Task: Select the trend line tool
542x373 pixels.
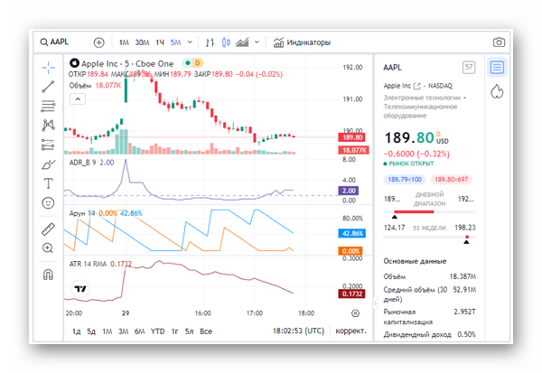Action: (x=49, y=87)
